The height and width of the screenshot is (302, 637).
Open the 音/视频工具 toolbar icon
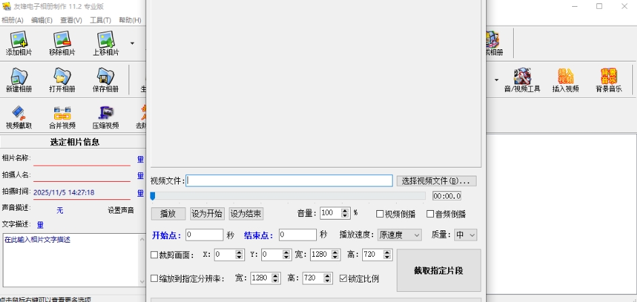point(522,80)
